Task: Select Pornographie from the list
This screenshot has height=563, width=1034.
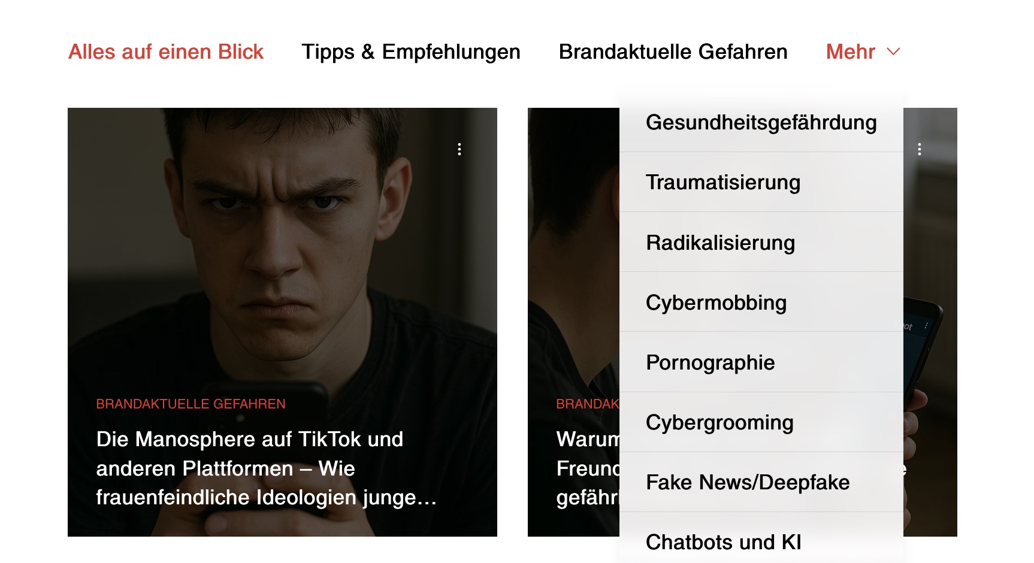Action: click(761, 362)
